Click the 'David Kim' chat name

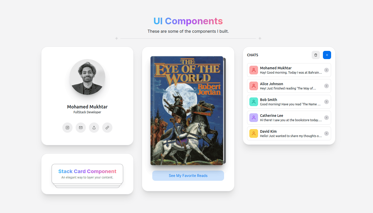[x=268, y=131]
